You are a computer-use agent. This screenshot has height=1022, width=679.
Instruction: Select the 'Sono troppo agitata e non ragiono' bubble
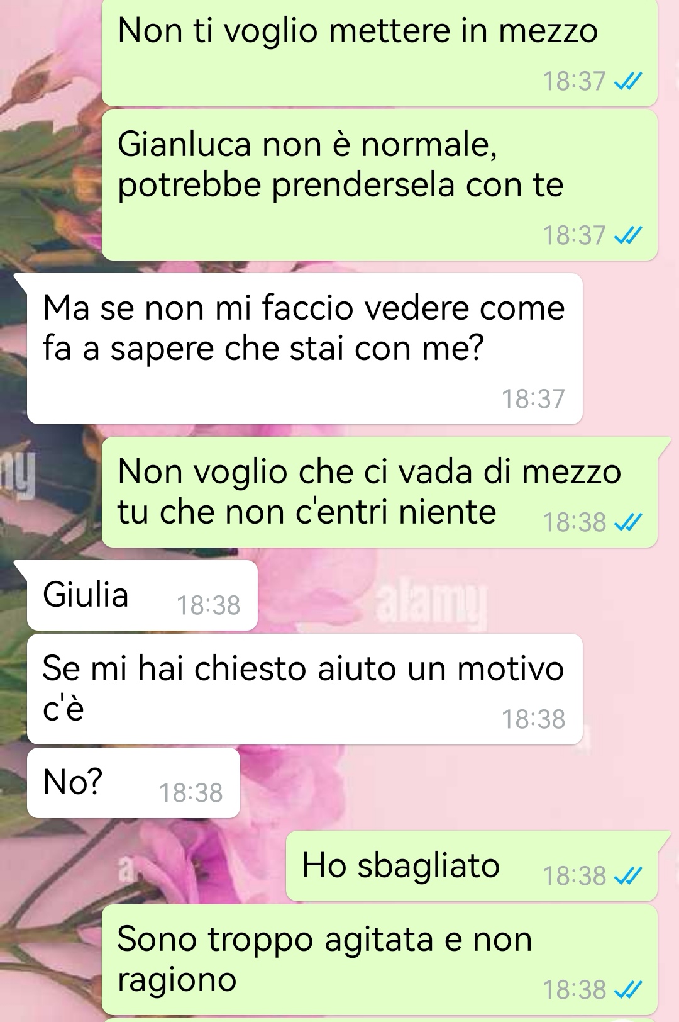[380, 960]
